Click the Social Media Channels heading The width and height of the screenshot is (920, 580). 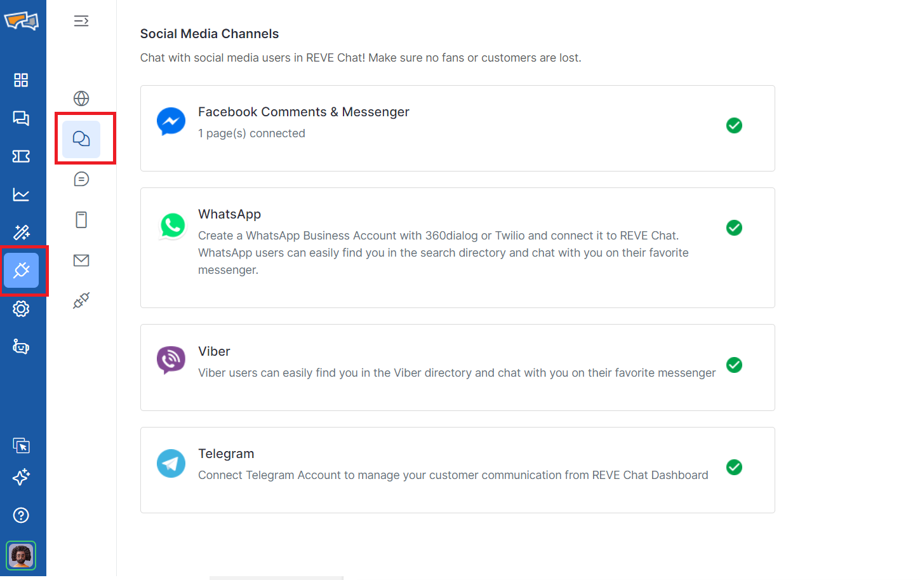pyautogui.click(x=210, y=34)
